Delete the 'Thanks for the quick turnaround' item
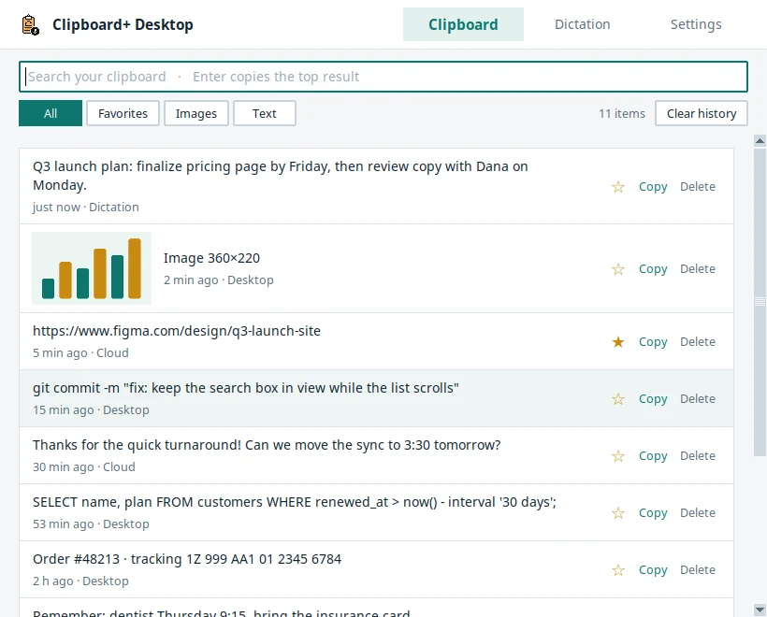This screenshot has width=767, height=617. pyautogui.click(x=698, y=456)
